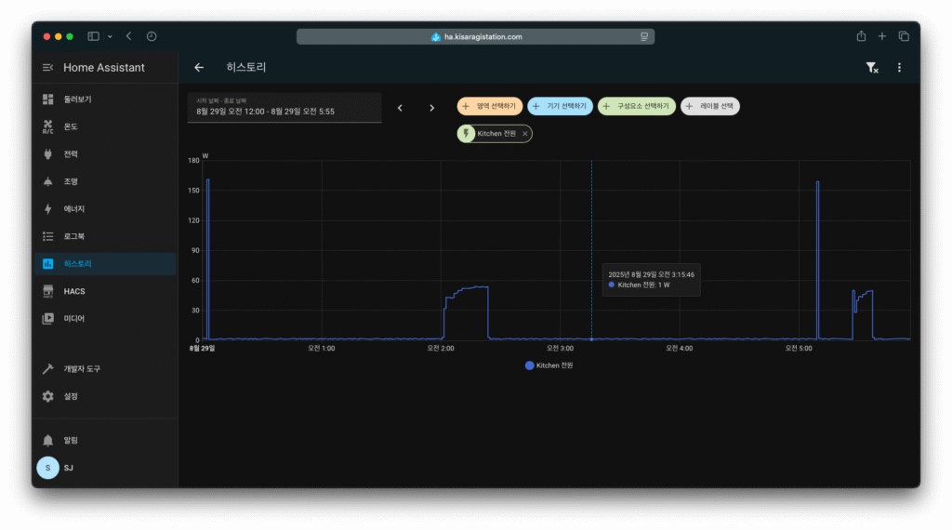This screenshot has width=952, height=530.
Task: Open 개발자 도구 developer tools
Action: tap(81, 369)
